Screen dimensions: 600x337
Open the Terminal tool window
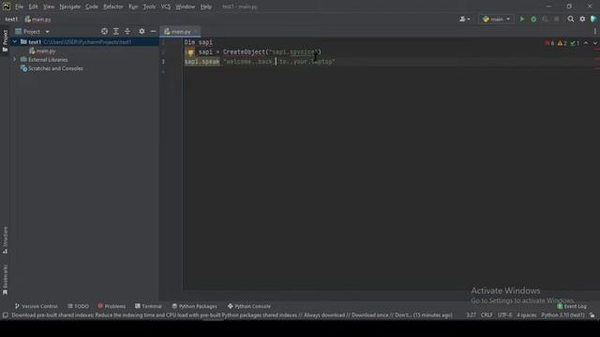(148, 306)
